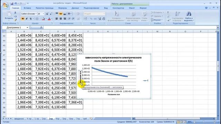Apply cell borders button

[x=37, y=19]
